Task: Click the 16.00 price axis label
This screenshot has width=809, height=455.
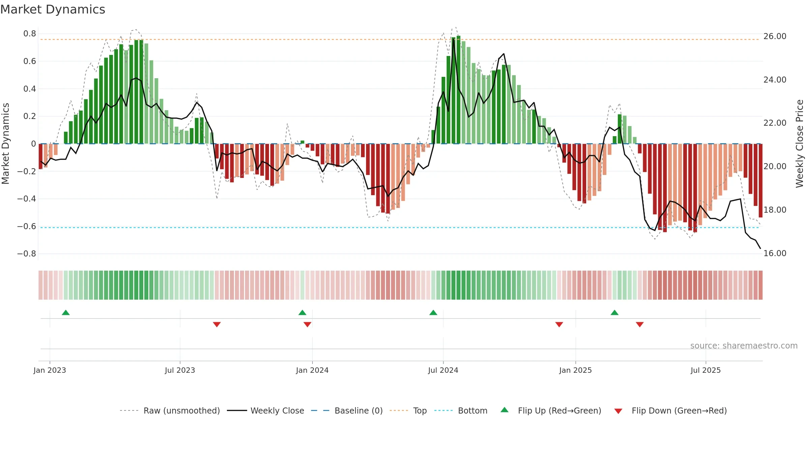Action: (x=775, y=253)
